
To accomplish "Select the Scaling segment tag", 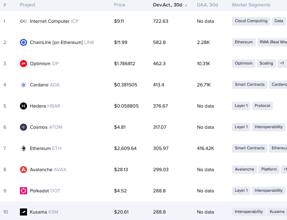I will [266, 64].
